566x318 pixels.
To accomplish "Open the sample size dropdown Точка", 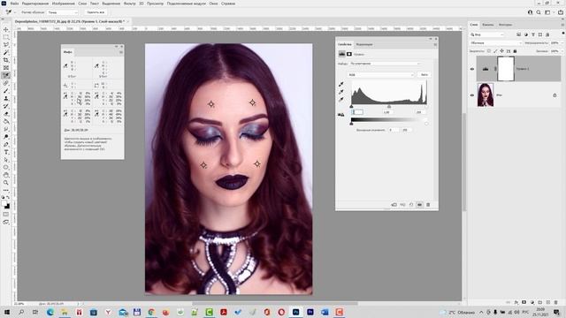I will pyautogui.click(x=63, y=12).
